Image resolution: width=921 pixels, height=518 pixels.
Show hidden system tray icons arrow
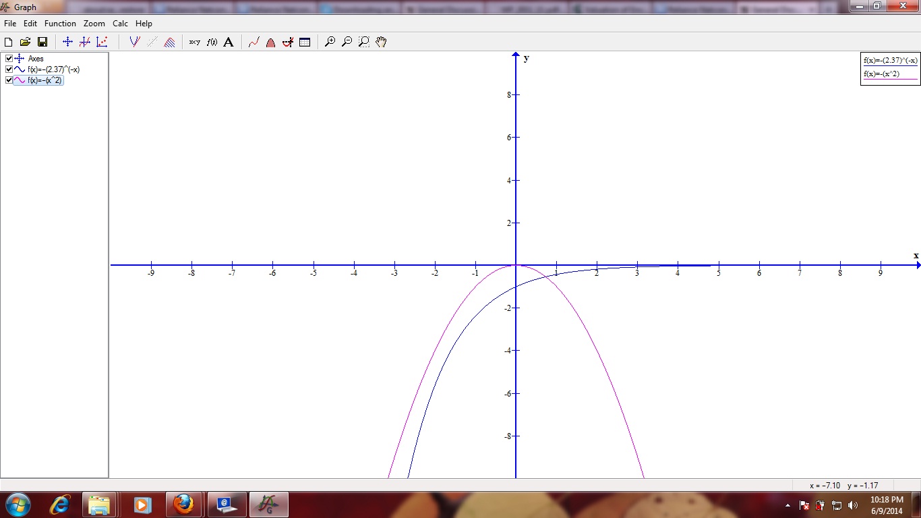point(788,505)
